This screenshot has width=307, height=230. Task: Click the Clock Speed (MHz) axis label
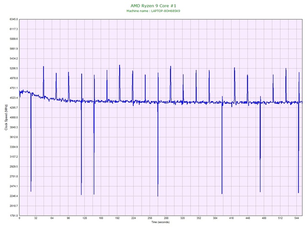pos(6,118)
